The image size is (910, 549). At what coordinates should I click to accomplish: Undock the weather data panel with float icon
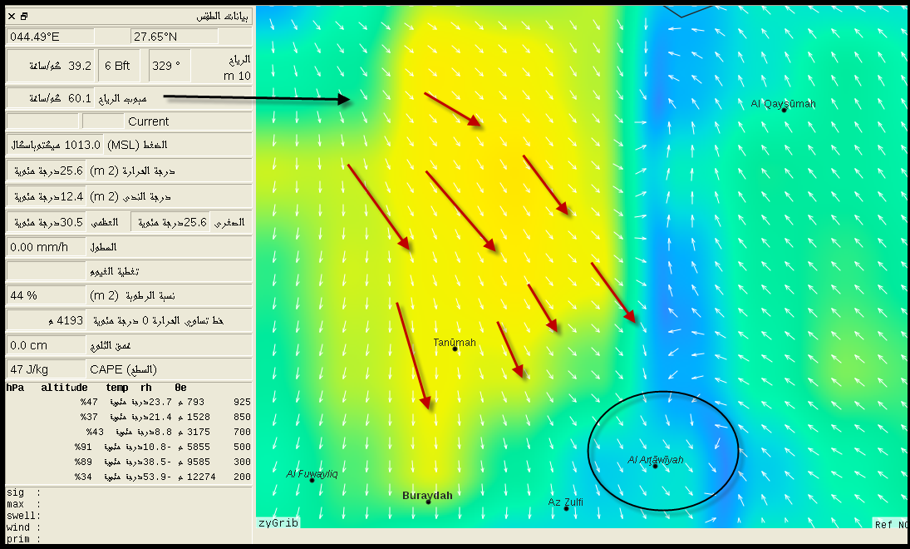pos(24,17)
